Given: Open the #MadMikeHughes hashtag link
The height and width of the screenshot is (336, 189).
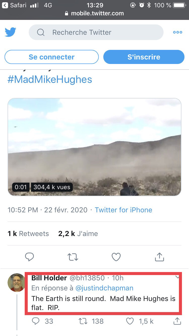Looking at the screenshot, I should (50, 80).
